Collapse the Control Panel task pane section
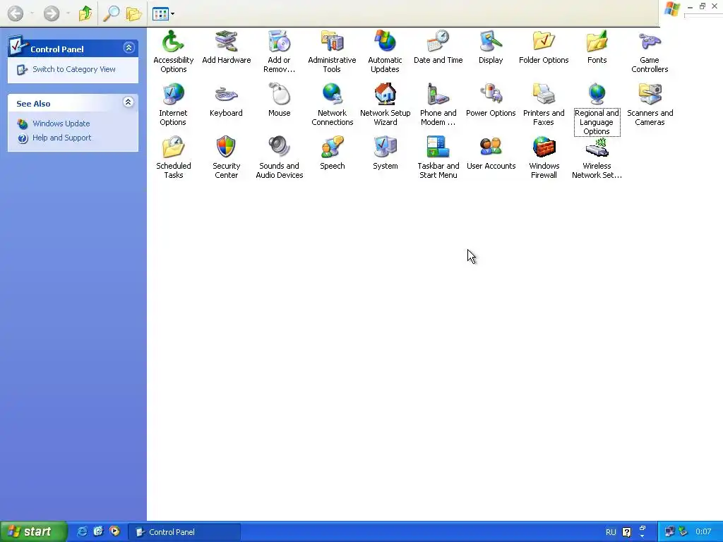 click(129, 47)
